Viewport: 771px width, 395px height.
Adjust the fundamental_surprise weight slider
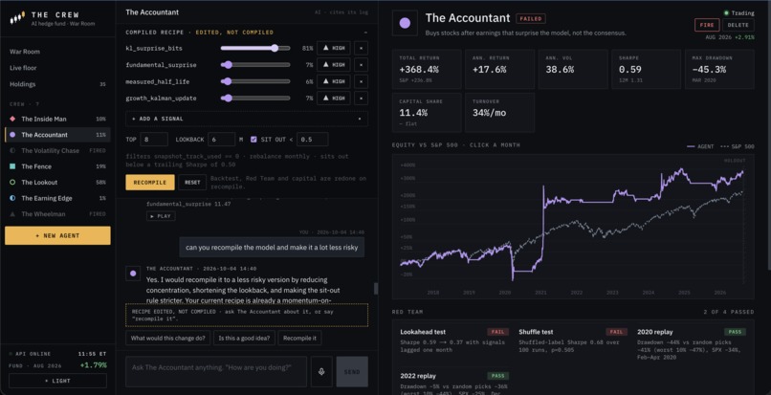click(255, 65)
